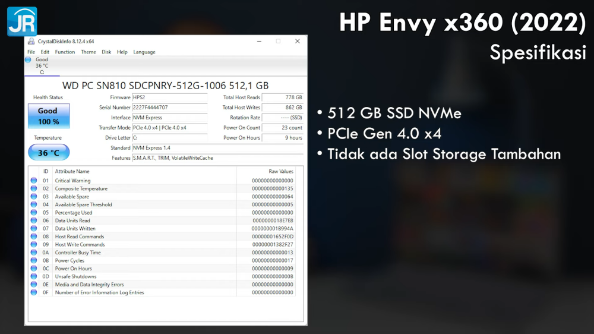This screenshot has height=334, width=594.
Task: Click the CrystalDiskInfo app icon in title bar
Action: (x=31, y=42)
